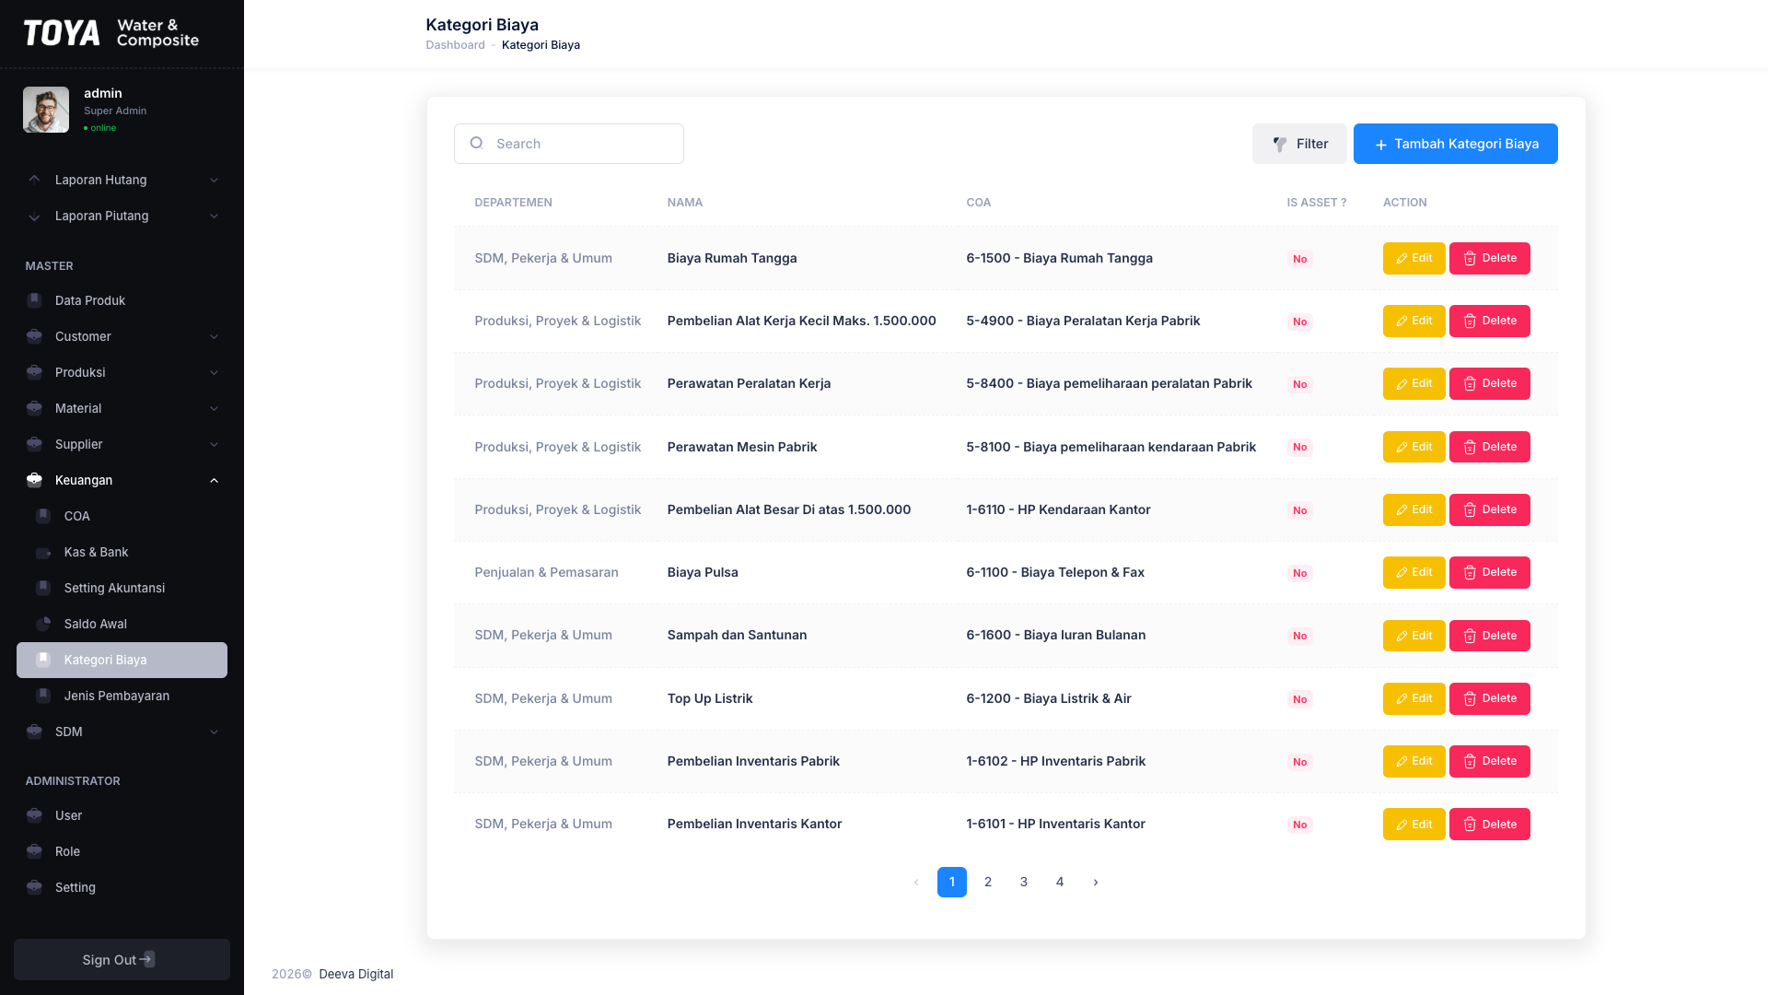Click the Material menu icon
1768x995 pixels.
34,408
